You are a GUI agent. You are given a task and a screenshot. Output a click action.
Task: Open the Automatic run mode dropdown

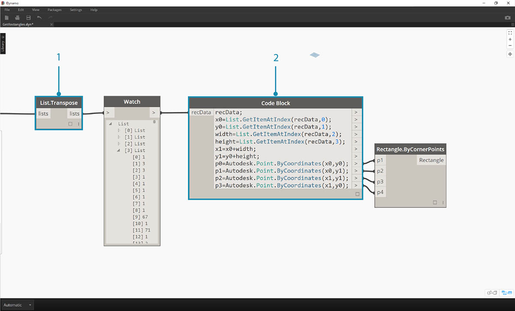(17, 305)
